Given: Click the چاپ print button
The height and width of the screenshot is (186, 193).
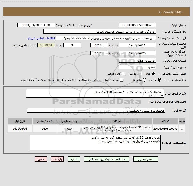Looking at the screenshot, I should [74, 159].
